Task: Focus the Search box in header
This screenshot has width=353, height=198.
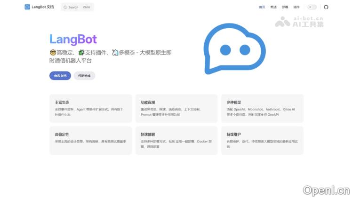Action: tap(77, 7)
